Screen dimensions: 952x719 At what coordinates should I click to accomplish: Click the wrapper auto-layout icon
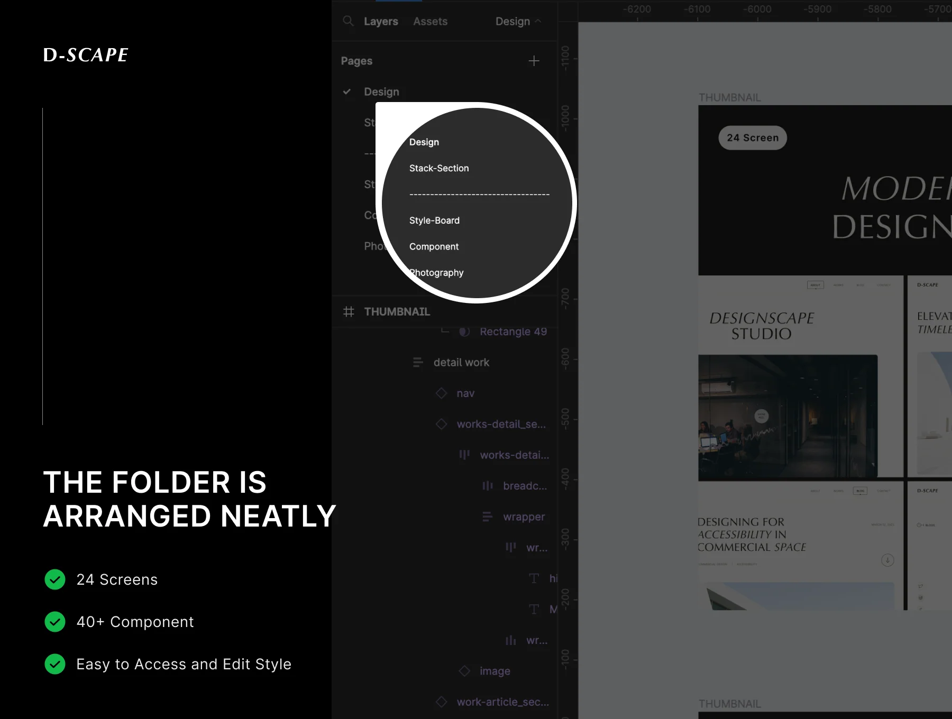click(x=487, y=517)
